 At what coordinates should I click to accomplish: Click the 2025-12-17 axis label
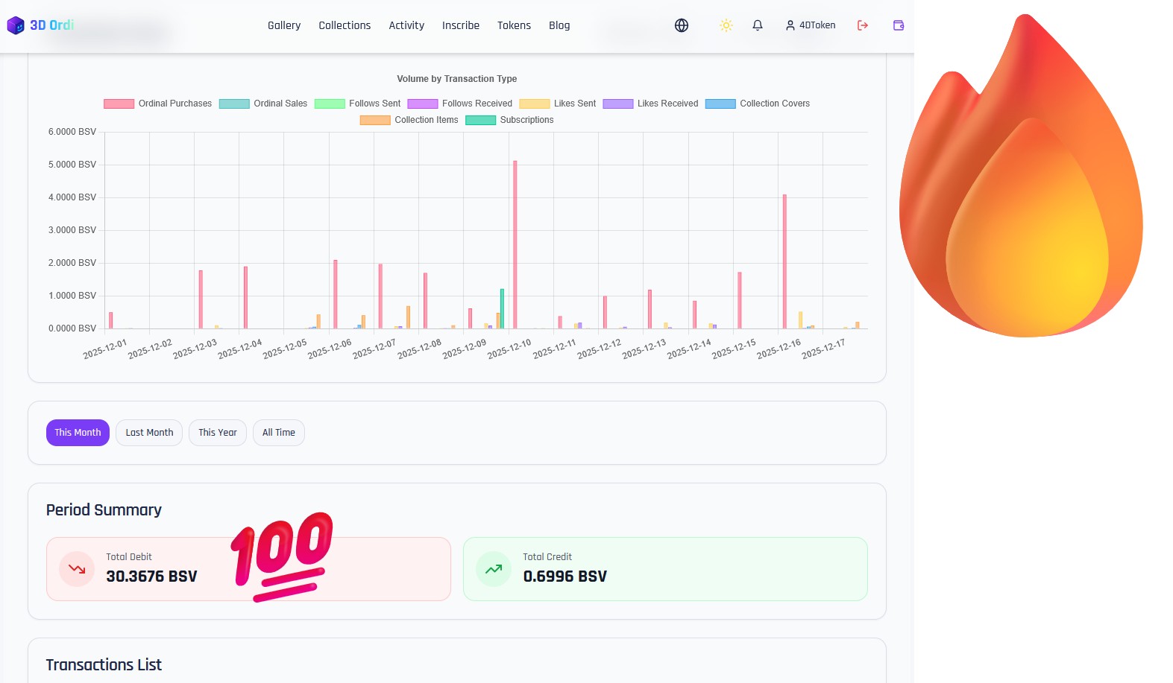tap(823, 349)
